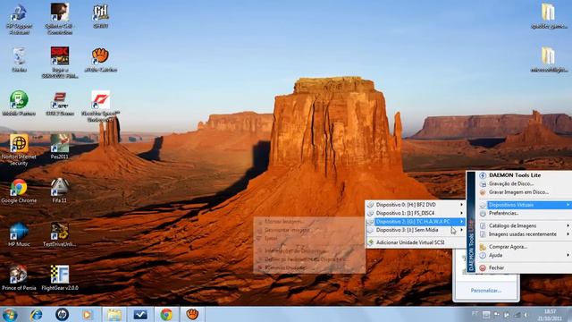The width and height of the screenshot is (572, 322).
Task: Click the taskbar clock and date
Action: (x=551, y=314)
